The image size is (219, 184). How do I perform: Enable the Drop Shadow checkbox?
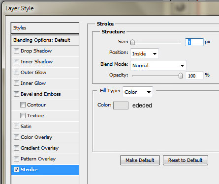coord(16,51)
